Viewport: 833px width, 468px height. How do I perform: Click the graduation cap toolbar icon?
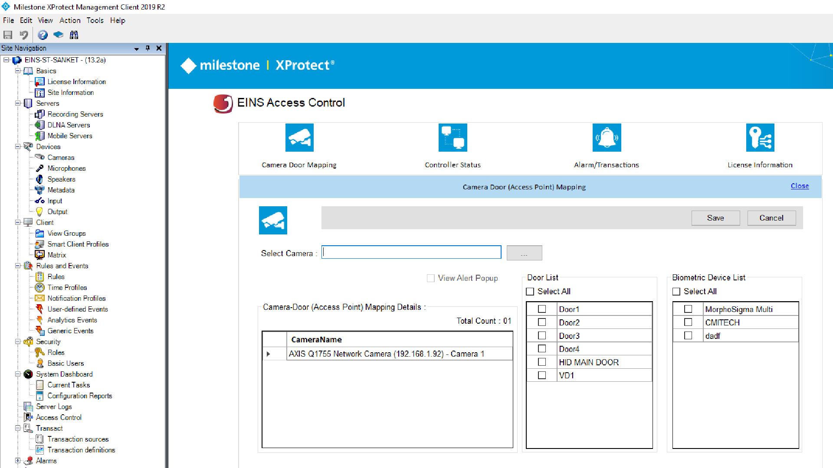pyautogui.click(x=58, y=35)
